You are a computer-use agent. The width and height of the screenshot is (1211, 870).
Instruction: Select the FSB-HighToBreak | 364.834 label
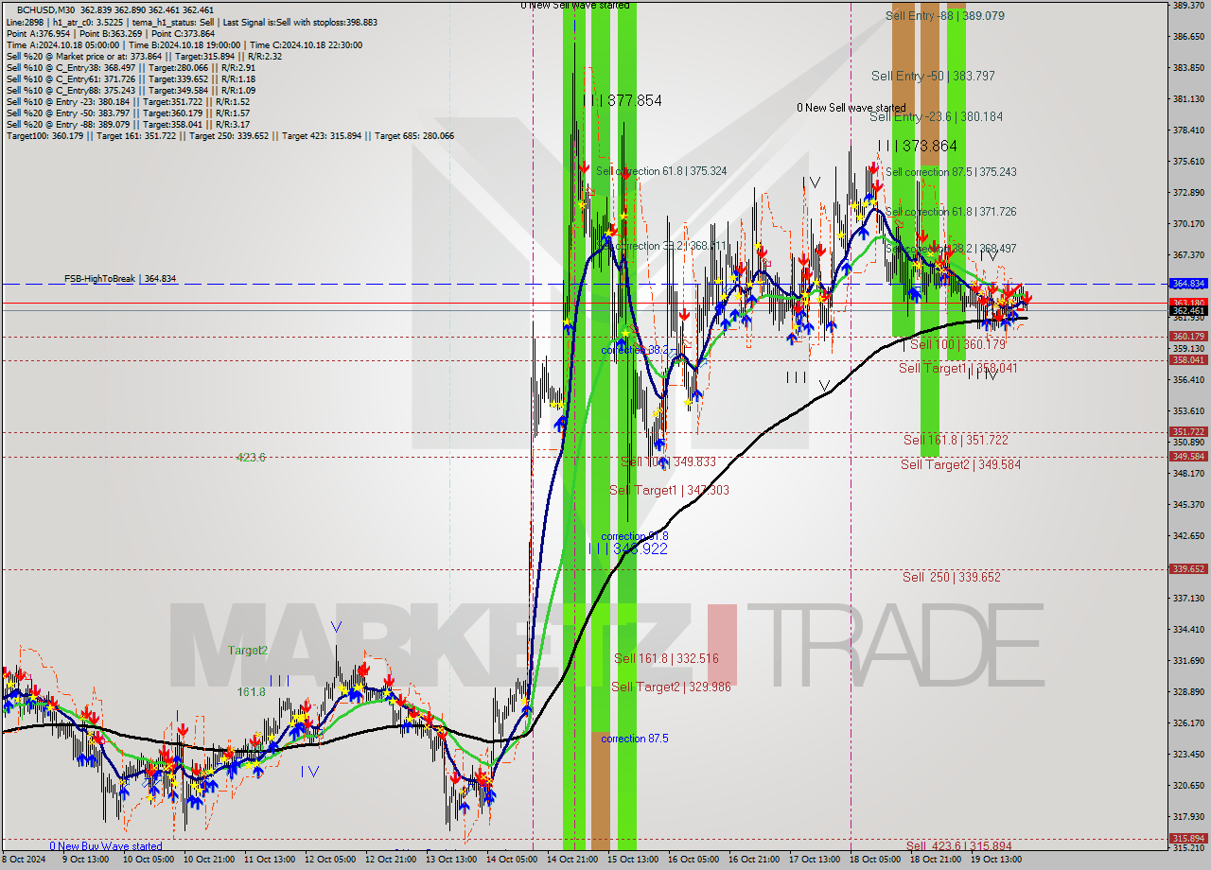point(120,279)
